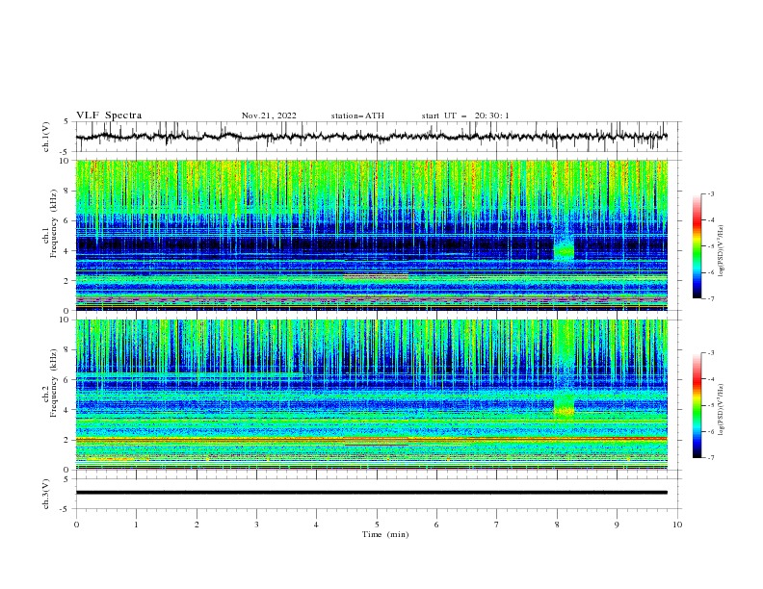Select the "Time (min)" axis title
This screenshot has width=763, height=589.
385,534
